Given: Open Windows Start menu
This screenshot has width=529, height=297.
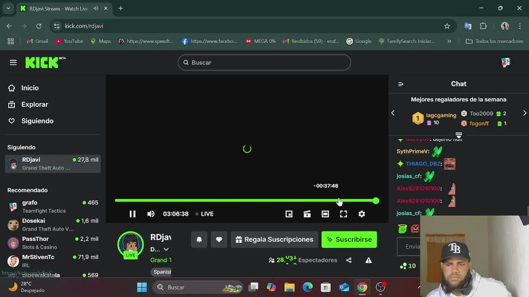Looking at the screenshot, I should 142,287.
